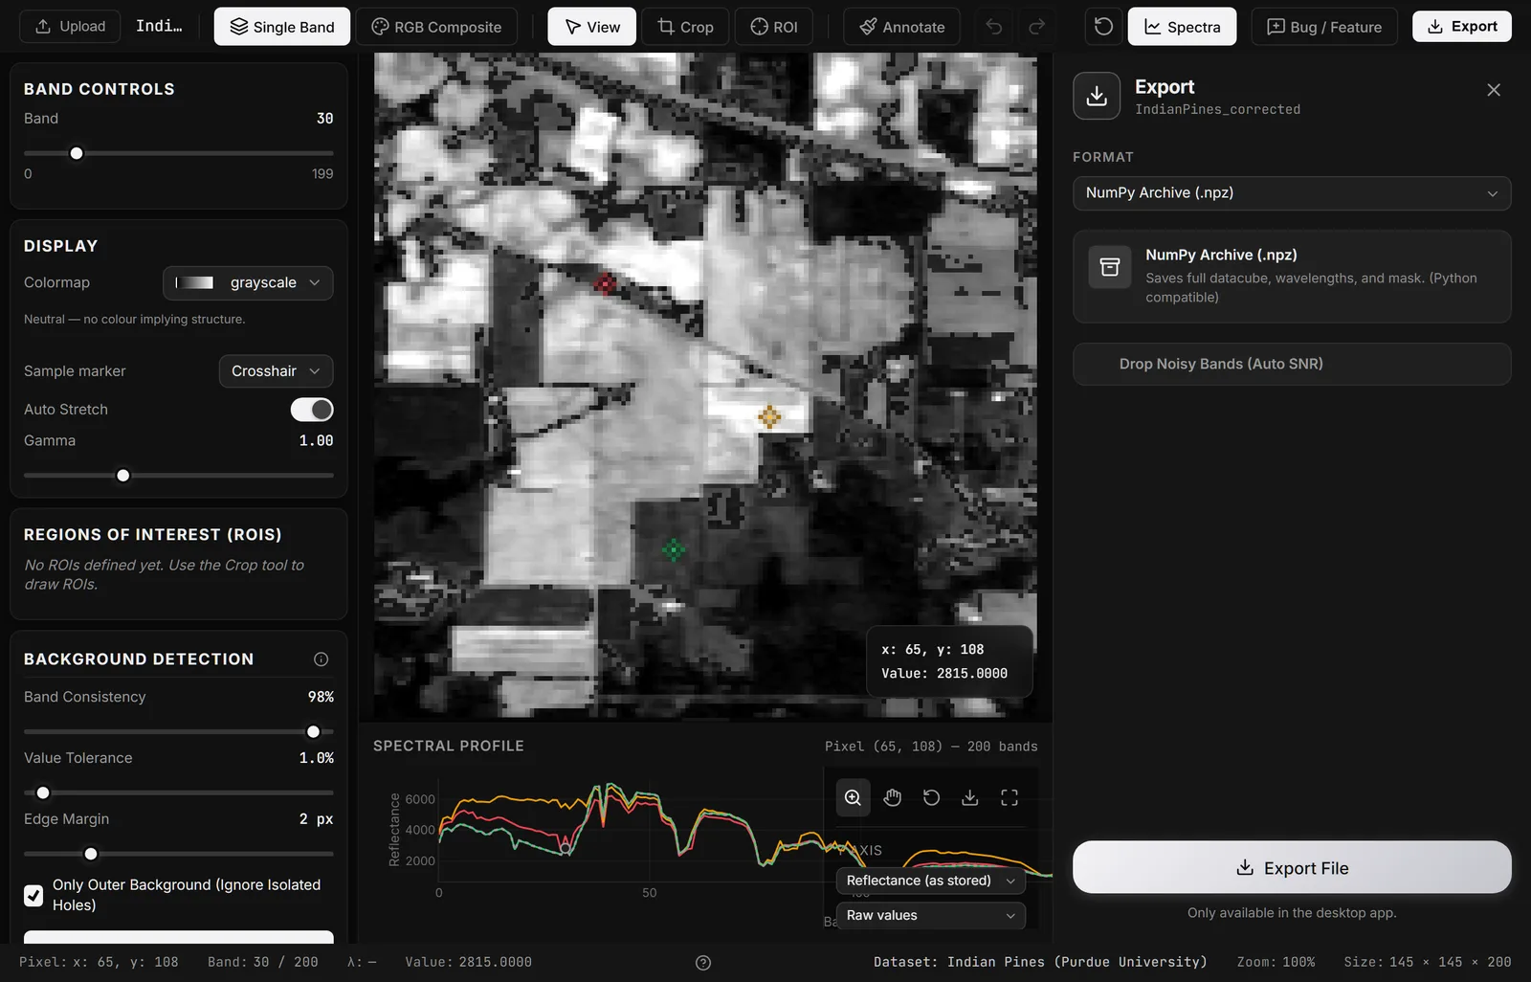Adjust the Band slider handle

[77, 153]
